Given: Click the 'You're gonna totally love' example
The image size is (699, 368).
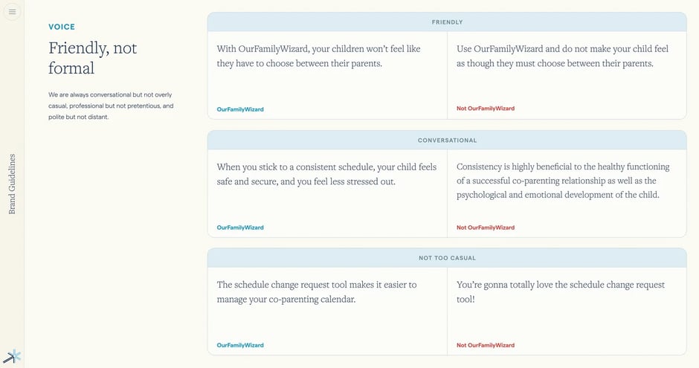Looking at the screenshot, I should click(561, 292).
